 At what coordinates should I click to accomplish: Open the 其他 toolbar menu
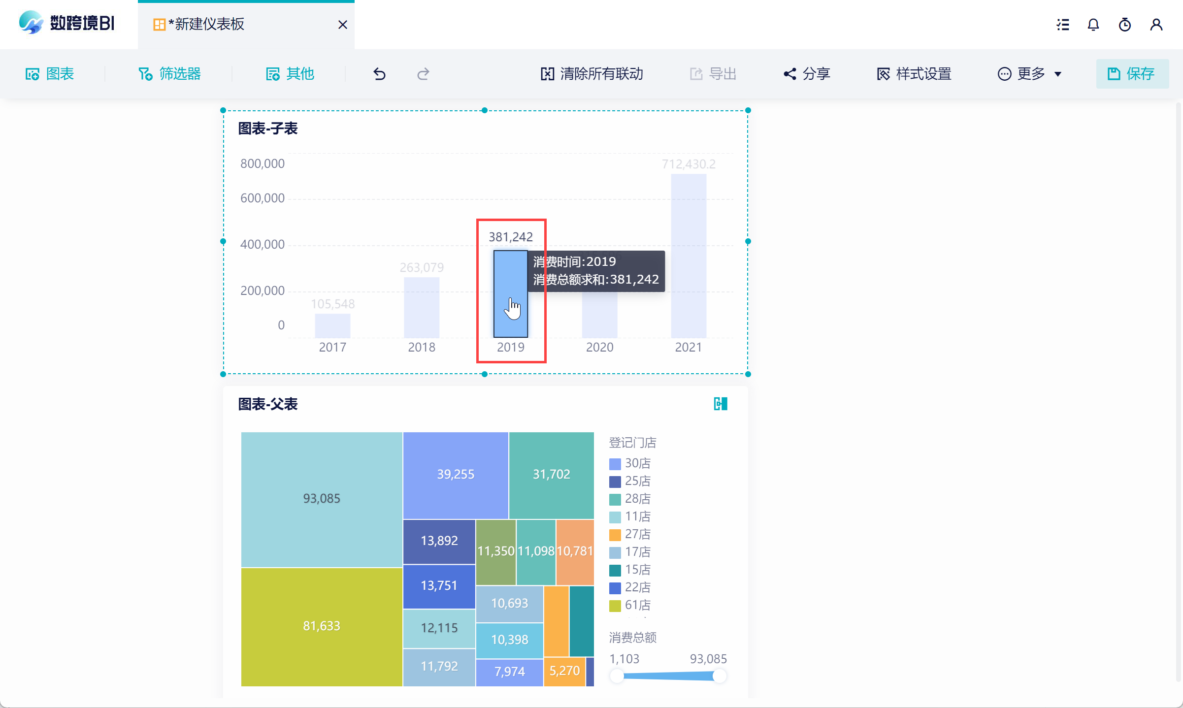pyautogui.click(x=290, y=74)
